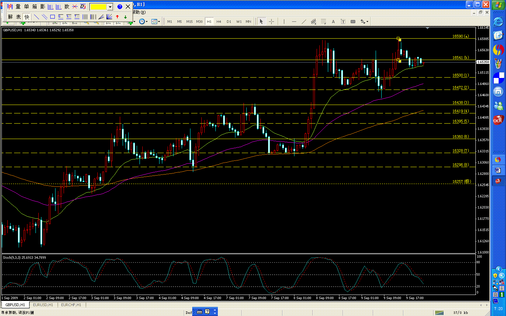Switch chart to MN timeframe
The width and height of the screenshot is (506, 316).
click(x=248, y=21)
